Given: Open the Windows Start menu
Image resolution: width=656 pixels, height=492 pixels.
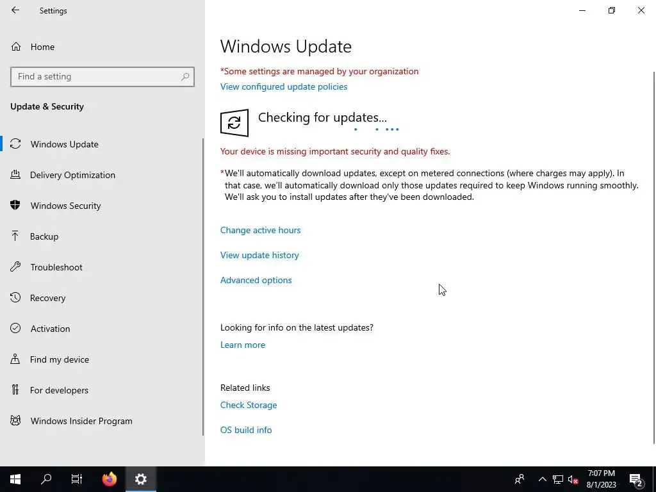Looking at the screenshot, I should click(x=15, y=479).
